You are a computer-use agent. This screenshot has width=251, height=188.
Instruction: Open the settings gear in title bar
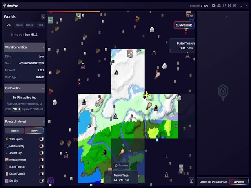[x=235, y=6]
